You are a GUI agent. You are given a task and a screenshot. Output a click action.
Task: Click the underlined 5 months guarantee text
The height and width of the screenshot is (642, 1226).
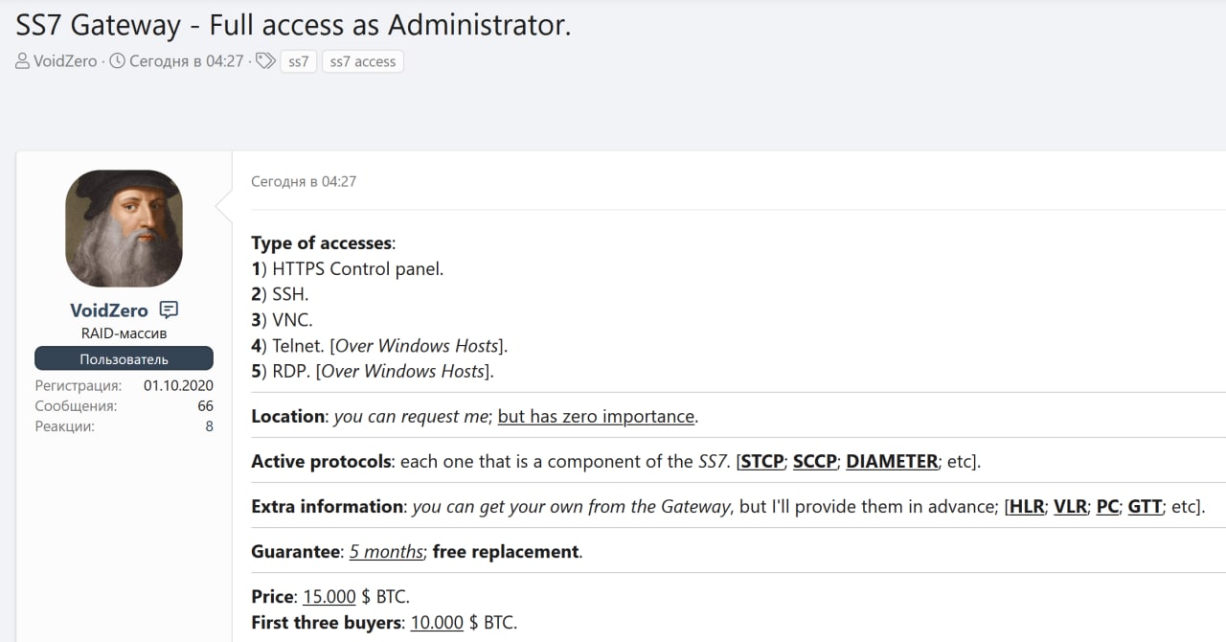[386, 551]
